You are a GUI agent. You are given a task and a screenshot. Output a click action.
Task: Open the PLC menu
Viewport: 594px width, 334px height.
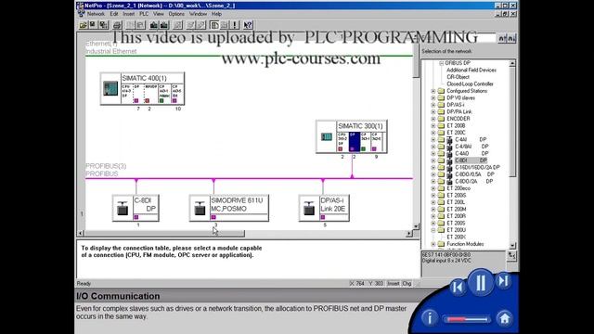[x=144, y=14]
